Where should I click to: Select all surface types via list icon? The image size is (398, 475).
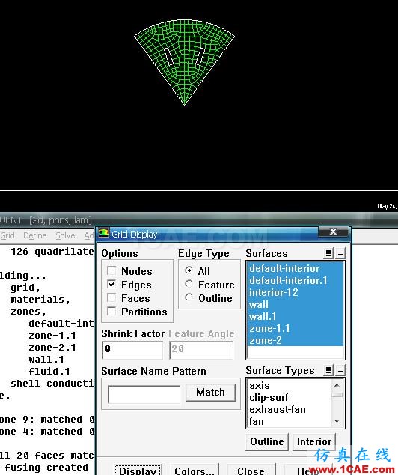(328, 370)
